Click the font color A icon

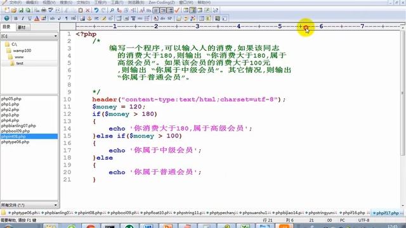coord(37,18)
